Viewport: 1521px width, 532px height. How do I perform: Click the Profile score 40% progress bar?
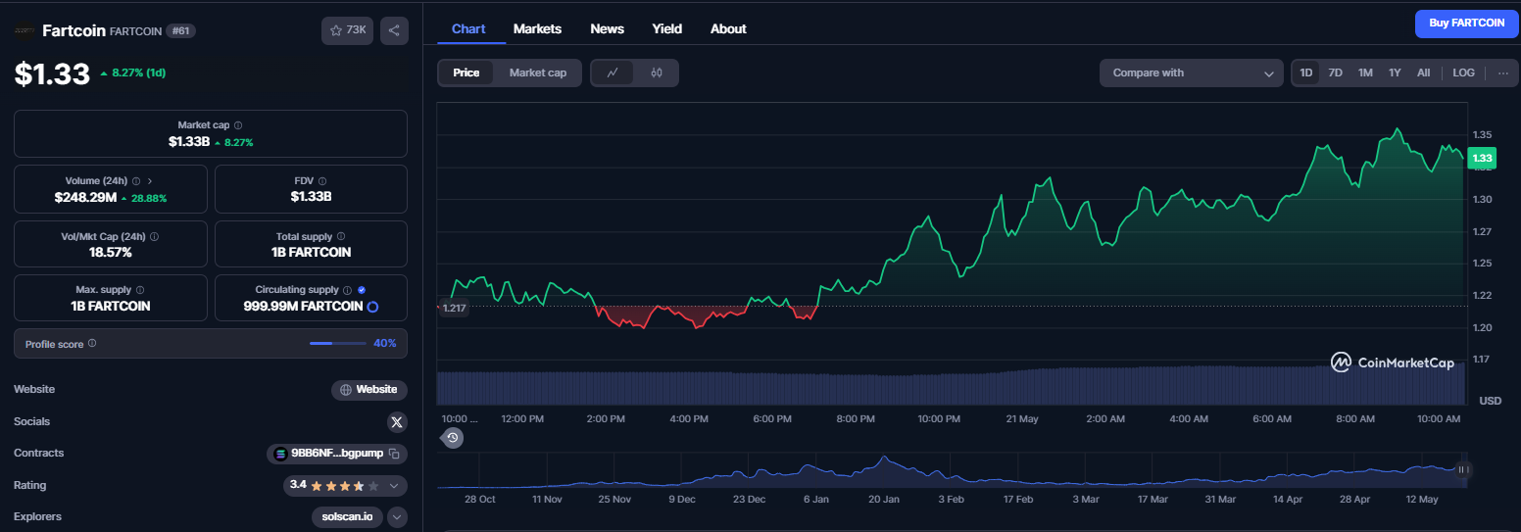[x=339, y=344]
